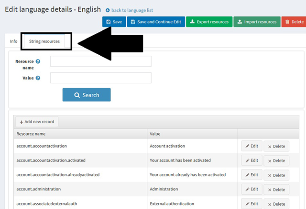The width and height of the screenshot is (306, 209).
Task: Click the Value help icon
Action: pos(38,78)
